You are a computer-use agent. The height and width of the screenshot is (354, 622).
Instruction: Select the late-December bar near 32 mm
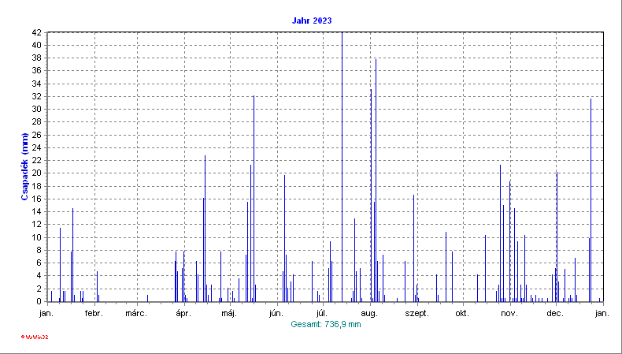tap(591, 200)
